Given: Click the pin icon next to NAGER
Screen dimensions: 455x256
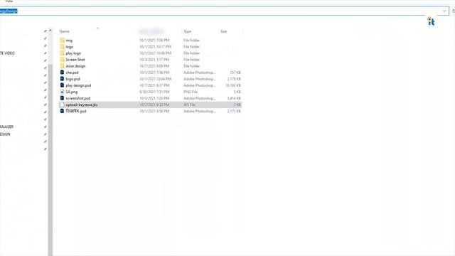Looking at the screenshot, I should click(x=45, y=127).
